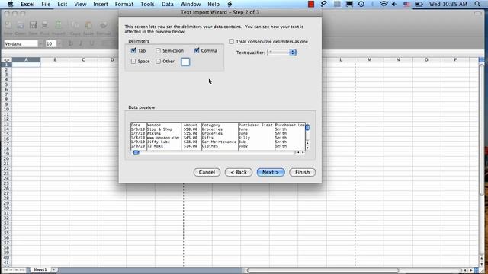The image size is (488, 274).
Task: Click the menu bar clock Wed 10:35 AM
Action: [448, 4]
